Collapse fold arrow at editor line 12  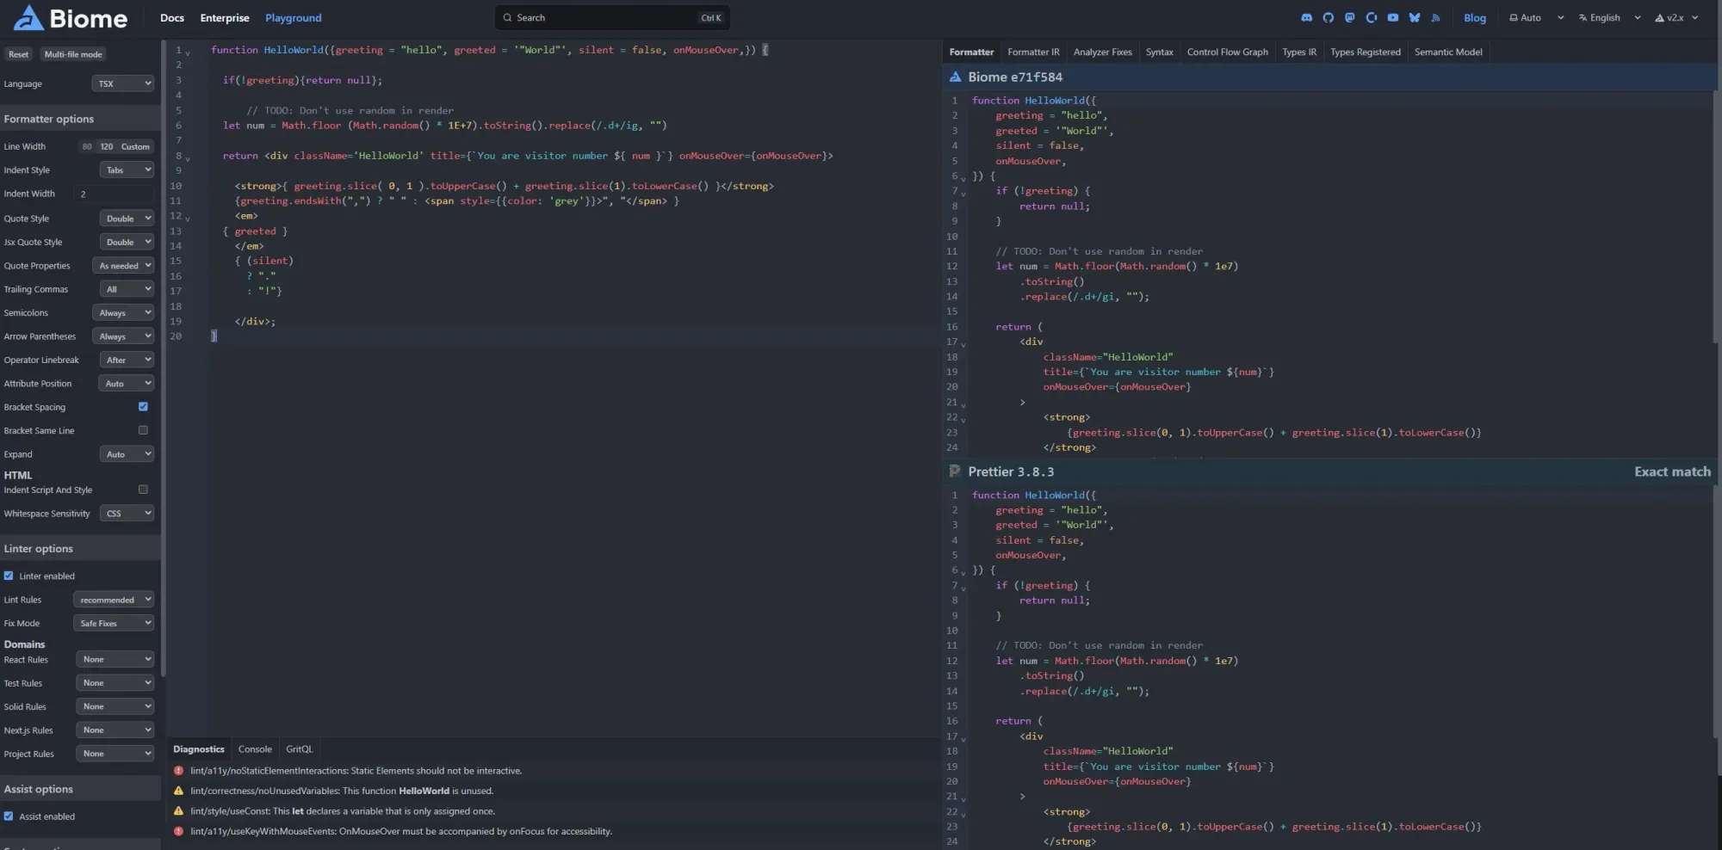188,219
